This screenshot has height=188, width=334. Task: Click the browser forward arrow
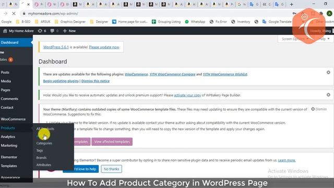[6, 14]
